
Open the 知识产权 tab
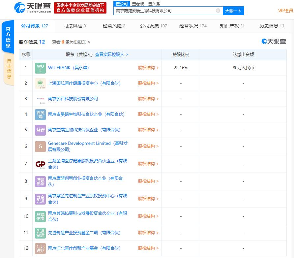click(232, 26)
